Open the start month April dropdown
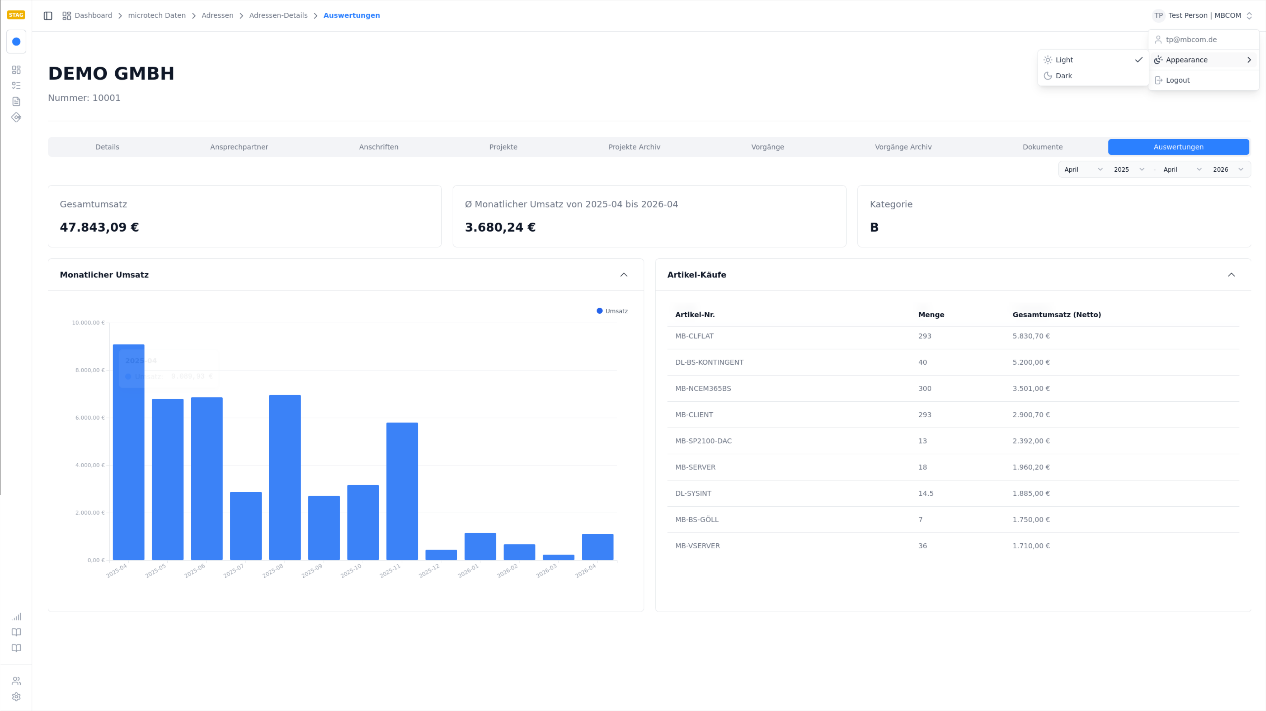 coord(1083,169)
